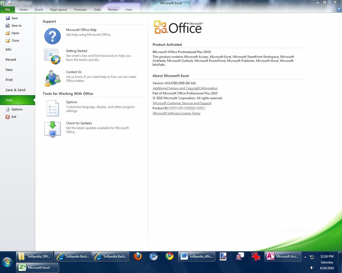The height and width of the screenshot is (273, 342).
Task: Open Additional Version and Copyright Information link
Action: [x=185, y=88]
